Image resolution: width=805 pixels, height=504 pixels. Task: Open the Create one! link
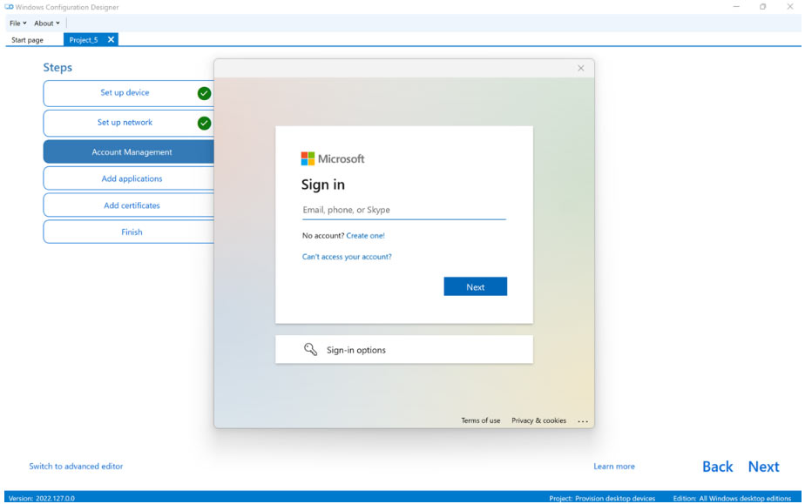point(364,235)
